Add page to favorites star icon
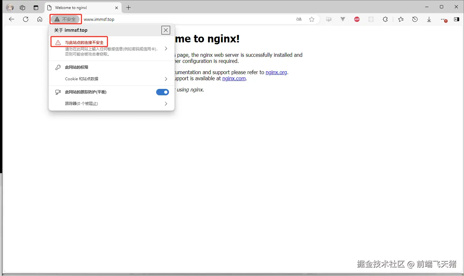This screenshot has width=464, height=276. [x=312, y=19]
